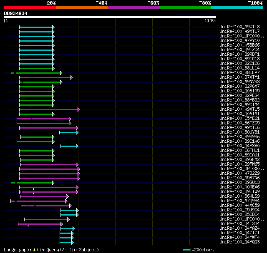Open the UniRef100_B9IAU1 entry
The height and width of the screenshot is (253, 267).
pyautogui.click(x=239, y=155)
